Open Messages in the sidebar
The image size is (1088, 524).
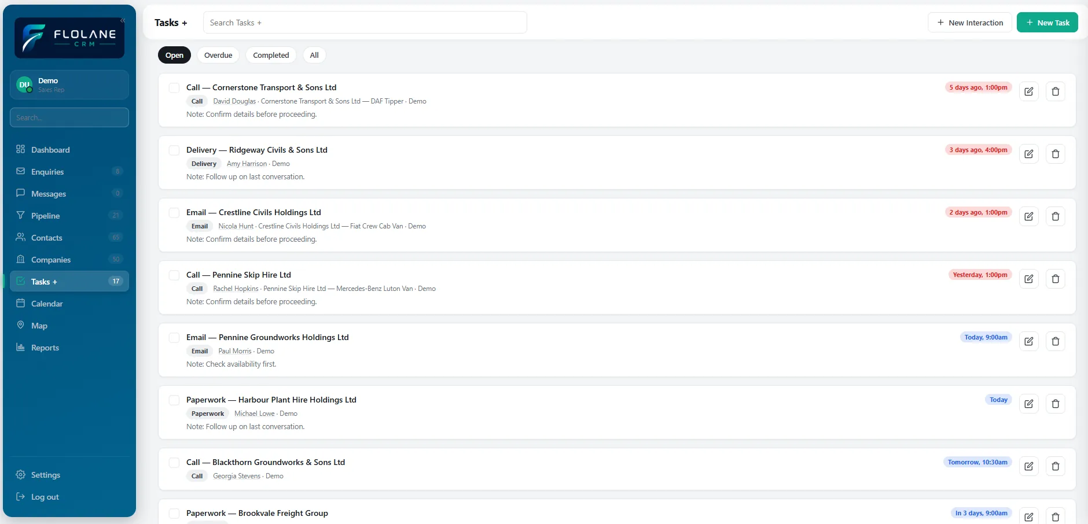pyautogui.click(x=69, y=194)
